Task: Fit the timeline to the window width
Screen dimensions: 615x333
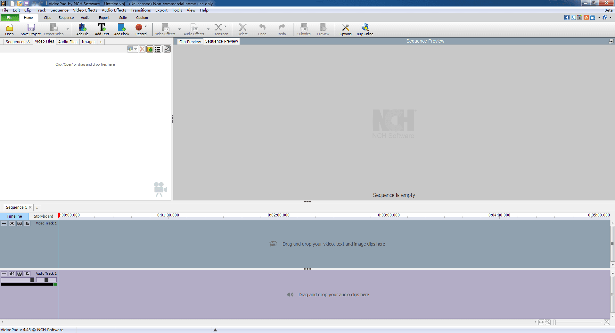Action: [x=541, y=322]
